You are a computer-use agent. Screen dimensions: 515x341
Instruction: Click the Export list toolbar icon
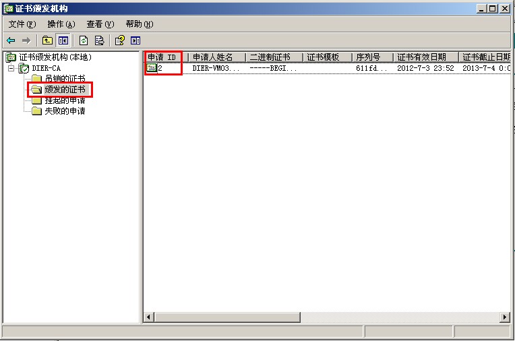(x=99, y=40)
